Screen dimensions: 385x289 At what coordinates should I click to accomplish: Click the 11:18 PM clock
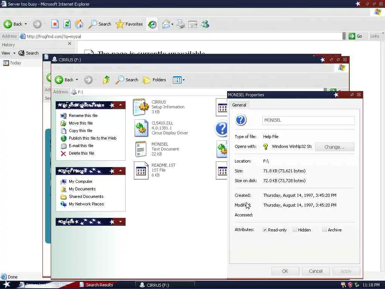coord(371,285)
